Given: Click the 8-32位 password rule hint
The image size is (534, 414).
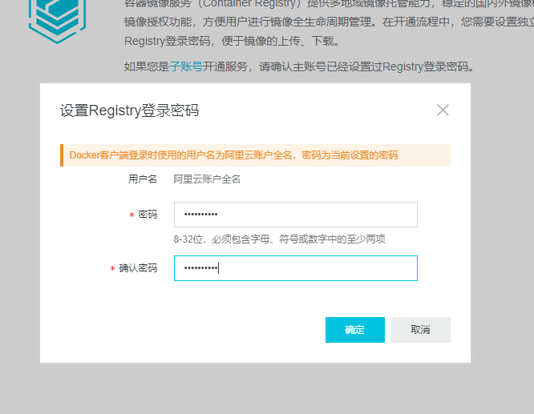Looking at the screenshot, I should tap(279, 239).
